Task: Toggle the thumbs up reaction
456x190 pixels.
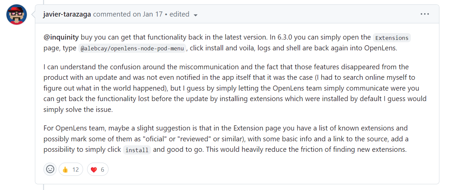Action: click(71, 169)
